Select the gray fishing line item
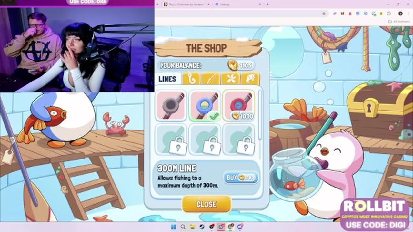The width and height of the screenshot is (413, 232). [x=171, y=106]
